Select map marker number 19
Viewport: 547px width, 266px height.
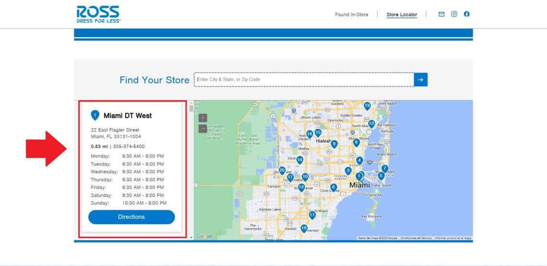(x=367, y=106)
